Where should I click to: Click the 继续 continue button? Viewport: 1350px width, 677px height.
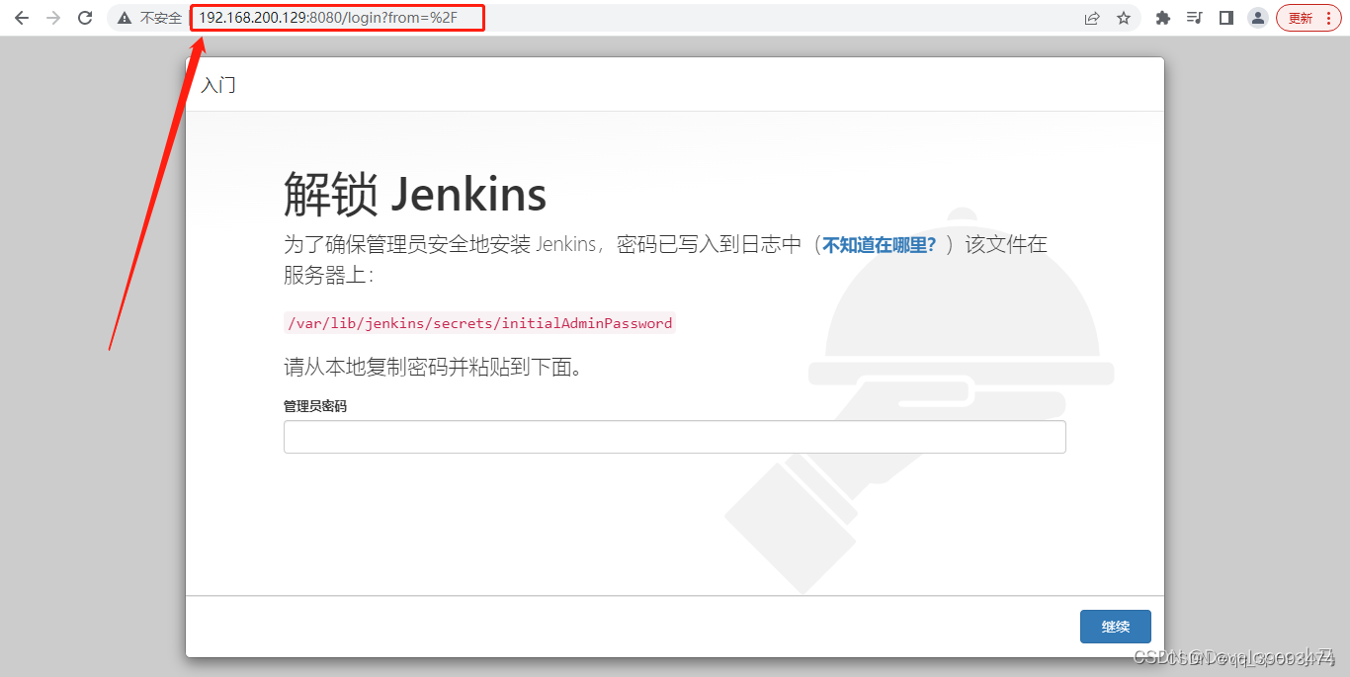[1115, 627]
